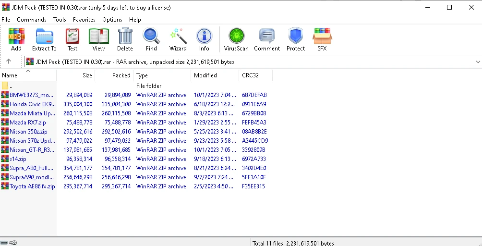Expand the archive path dropdown

click(x=477, y=62)
